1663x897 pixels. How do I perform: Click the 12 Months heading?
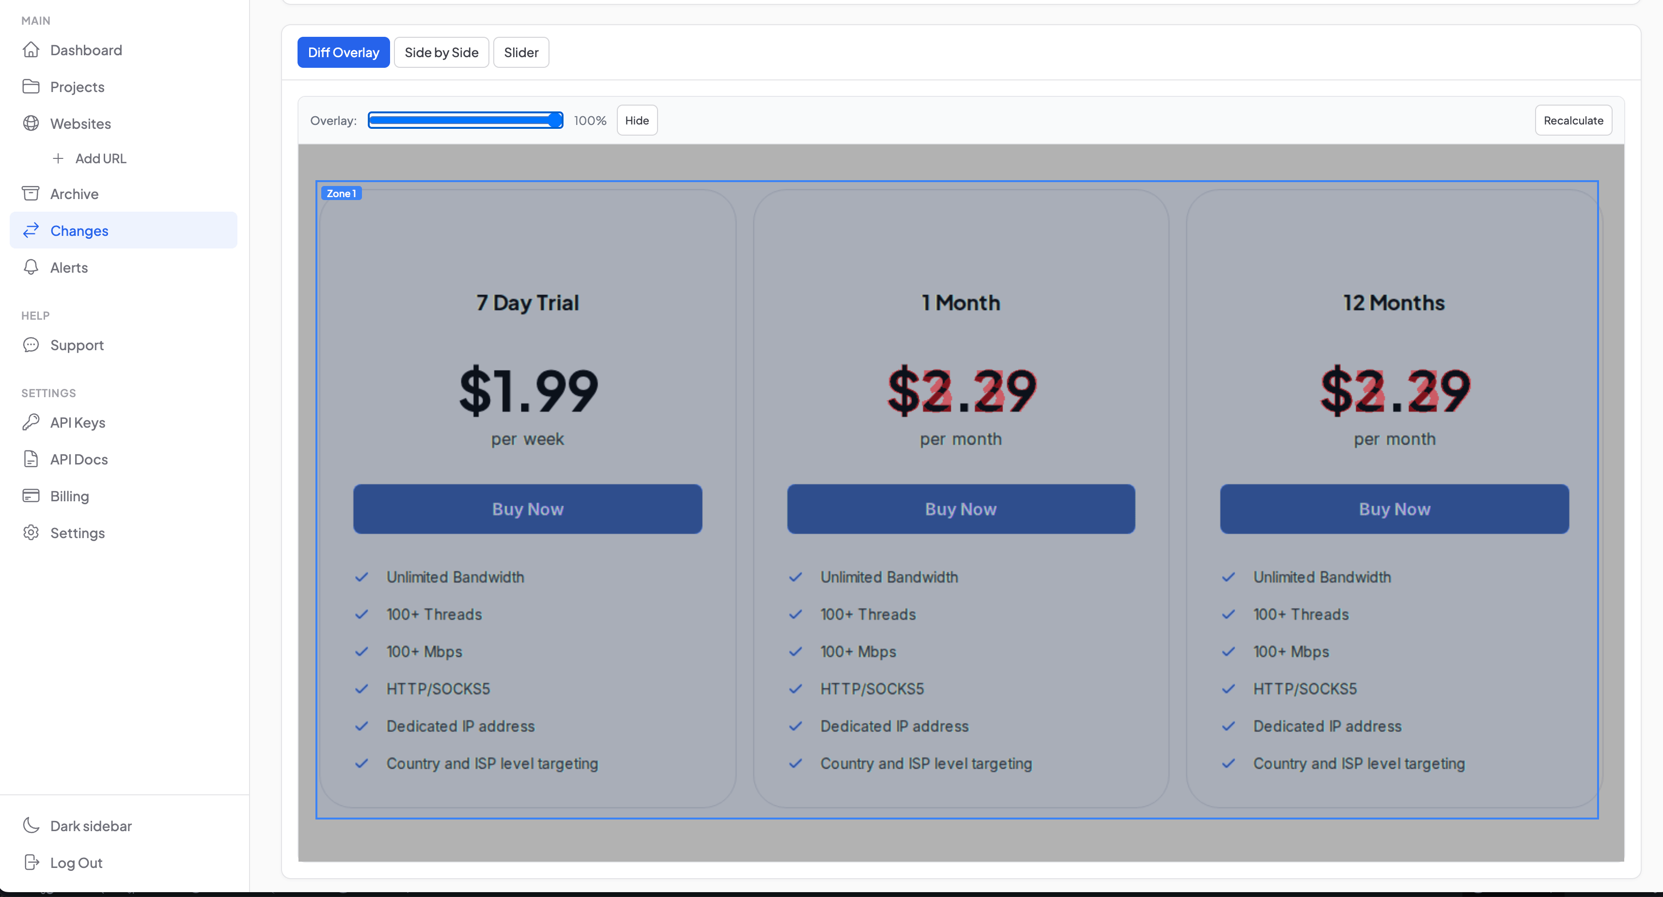pyautogui.click(x=1395, y=302)
